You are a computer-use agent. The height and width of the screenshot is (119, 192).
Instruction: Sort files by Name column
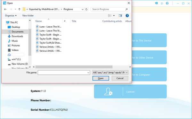tap(38, 21)
